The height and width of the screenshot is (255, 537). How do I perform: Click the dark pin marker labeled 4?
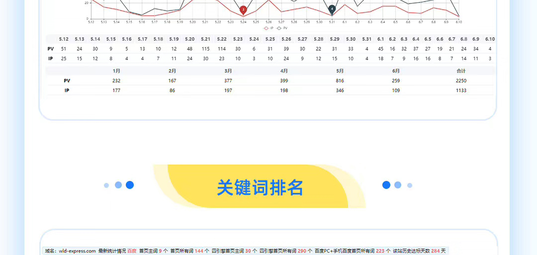pos(332,9)
